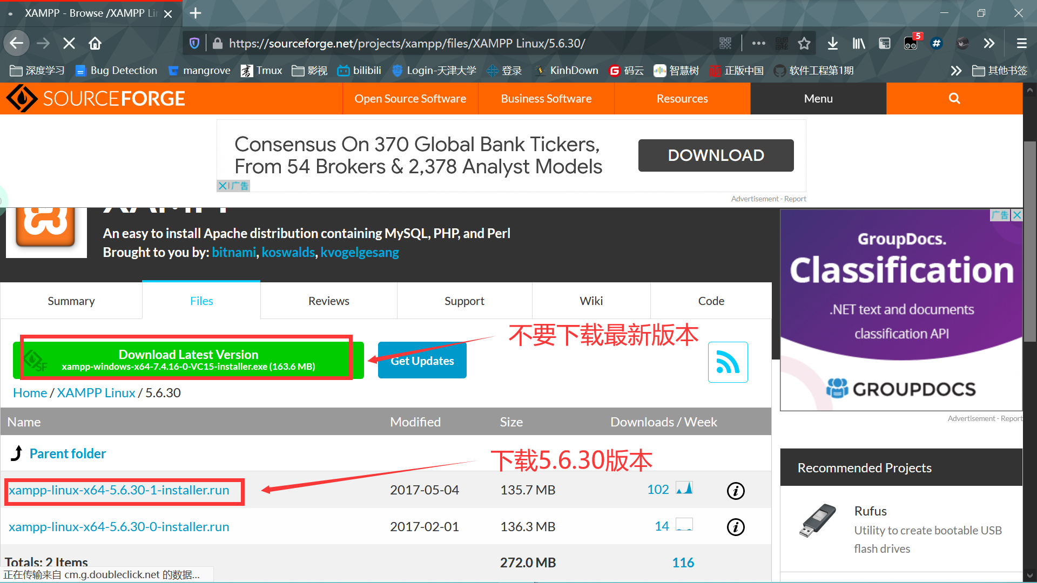View details for the 5.6.30-1 installer

[736, 491]
